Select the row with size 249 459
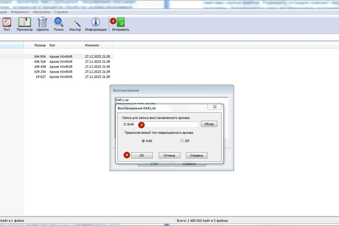Screen dimensions: 339x226 (x=56, y=67)
